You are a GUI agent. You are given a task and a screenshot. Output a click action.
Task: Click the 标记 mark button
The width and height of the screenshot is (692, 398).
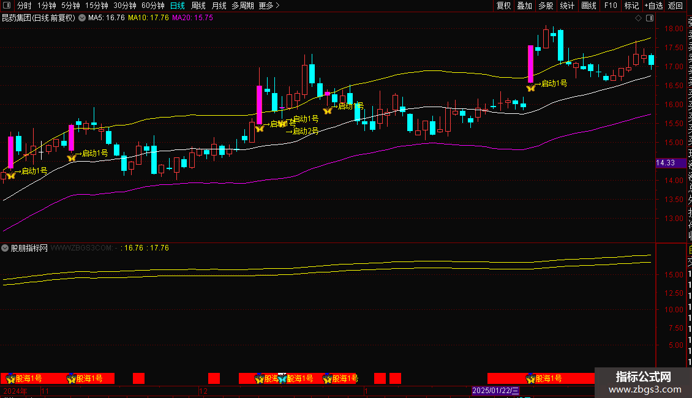pos(631,6)
